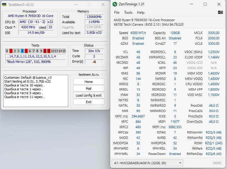Click the BGS Alt Disabled value
The width and height of the screenshot is (227, 169).
point(175,38)
